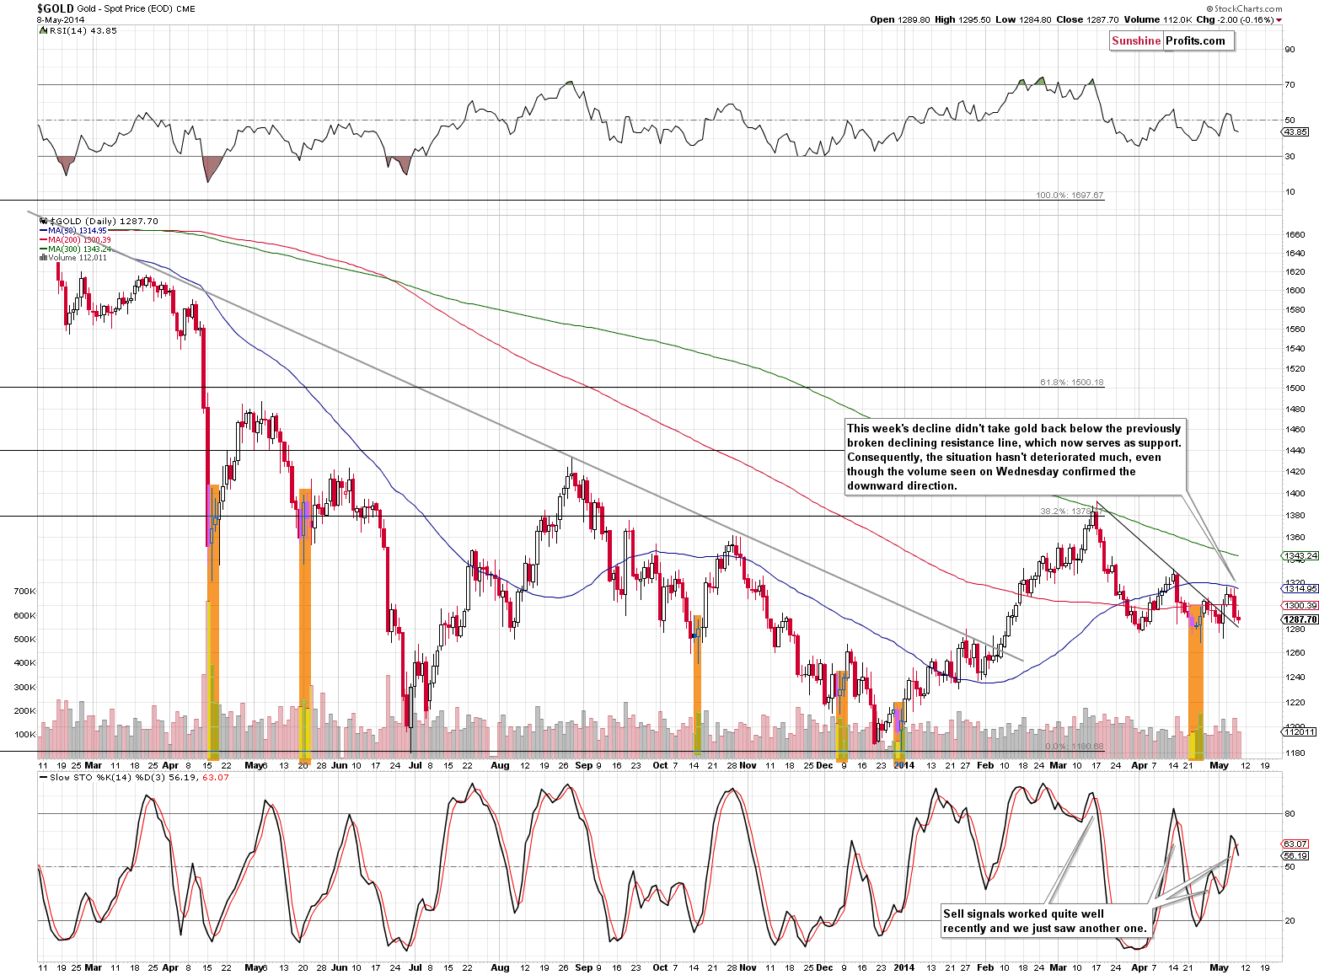
Task: Click the date 8-May-2014
Action: [x=59, y=19]
